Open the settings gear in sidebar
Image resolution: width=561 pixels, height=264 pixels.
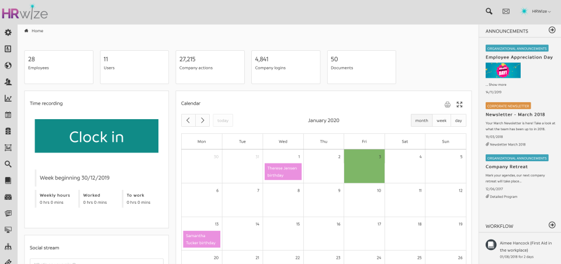[x=8, y=33]
